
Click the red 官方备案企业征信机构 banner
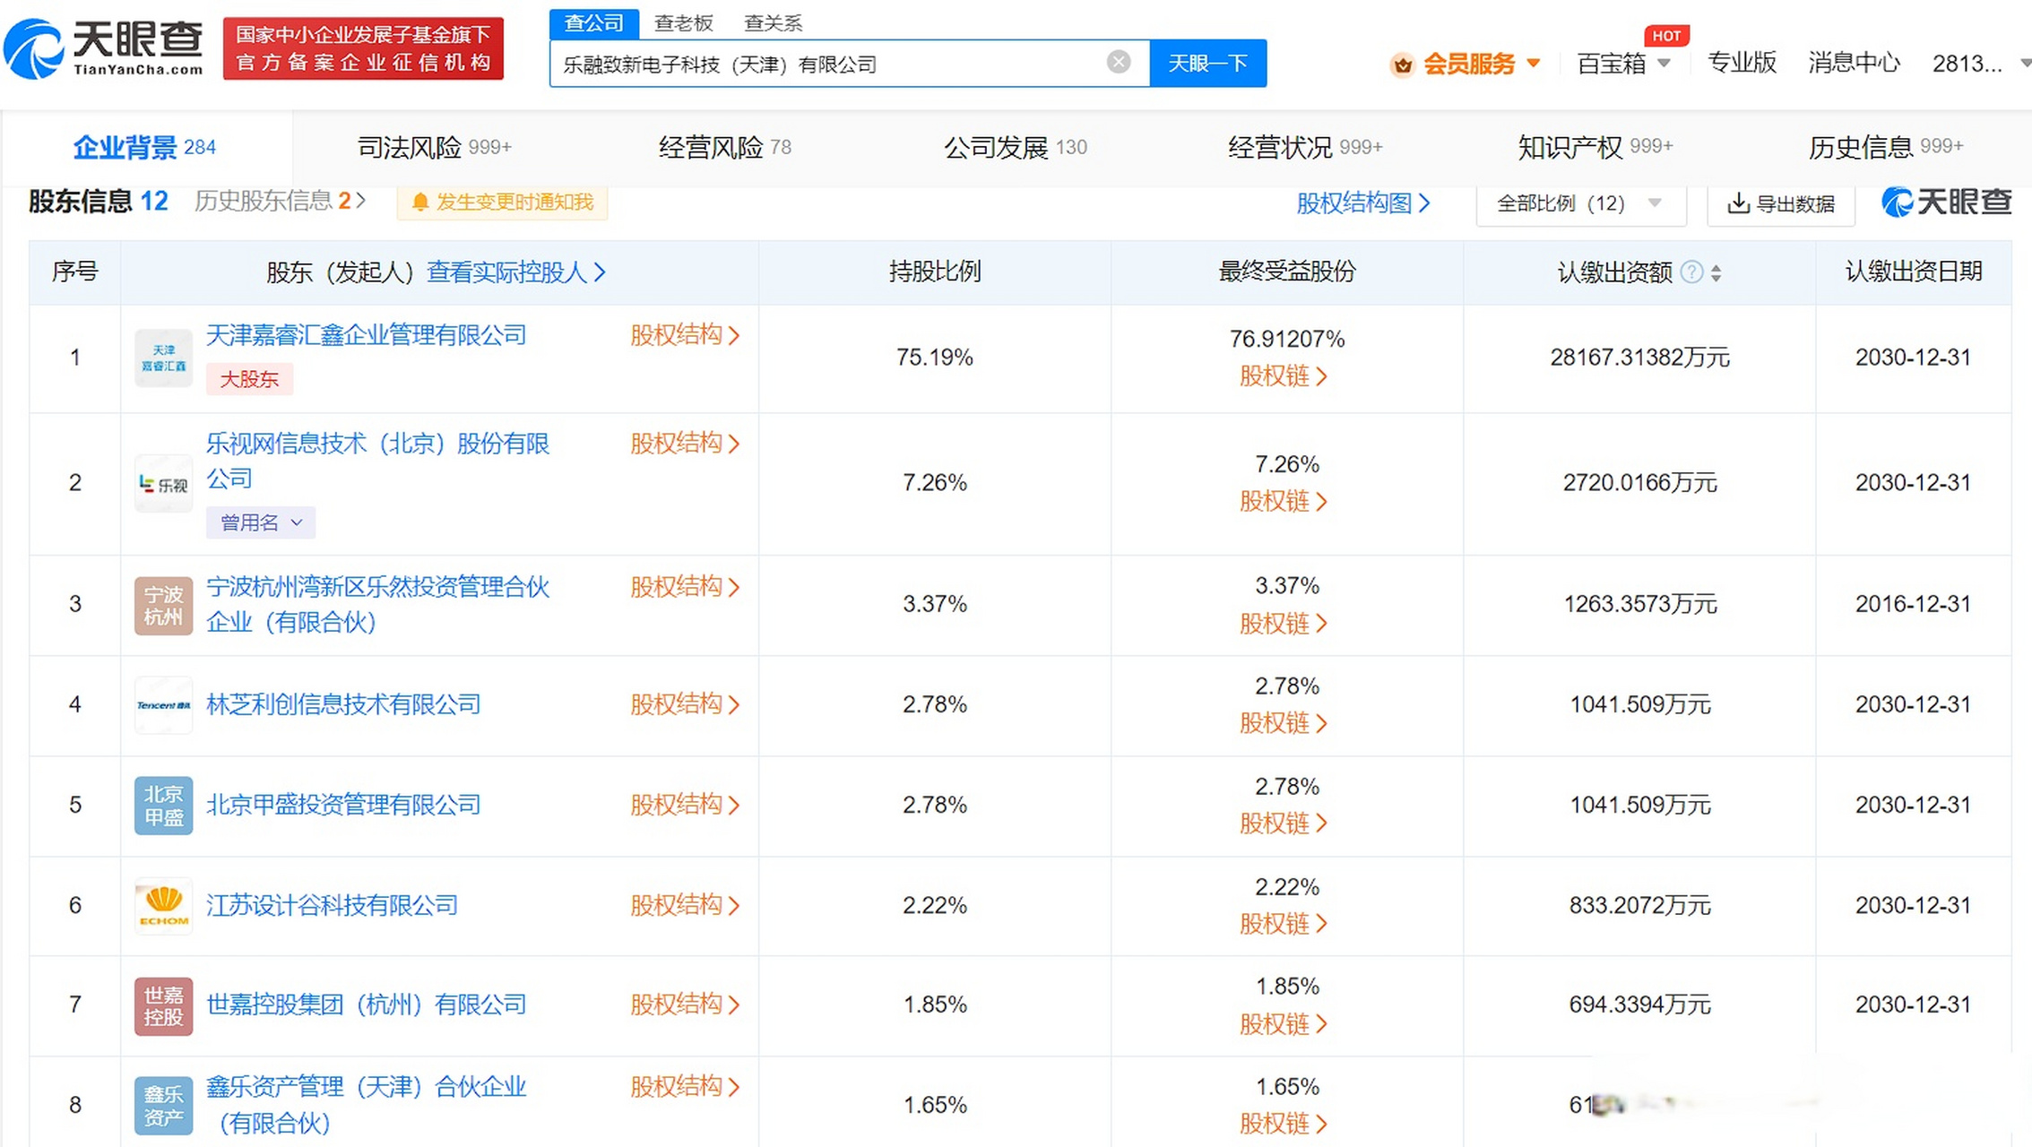pyautogui.click(x=363, y=48)
